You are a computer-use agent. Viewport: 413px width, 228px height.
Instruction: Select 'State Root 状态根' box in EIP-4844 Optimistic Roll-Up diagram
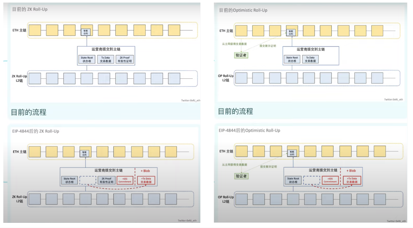(293, 180)
